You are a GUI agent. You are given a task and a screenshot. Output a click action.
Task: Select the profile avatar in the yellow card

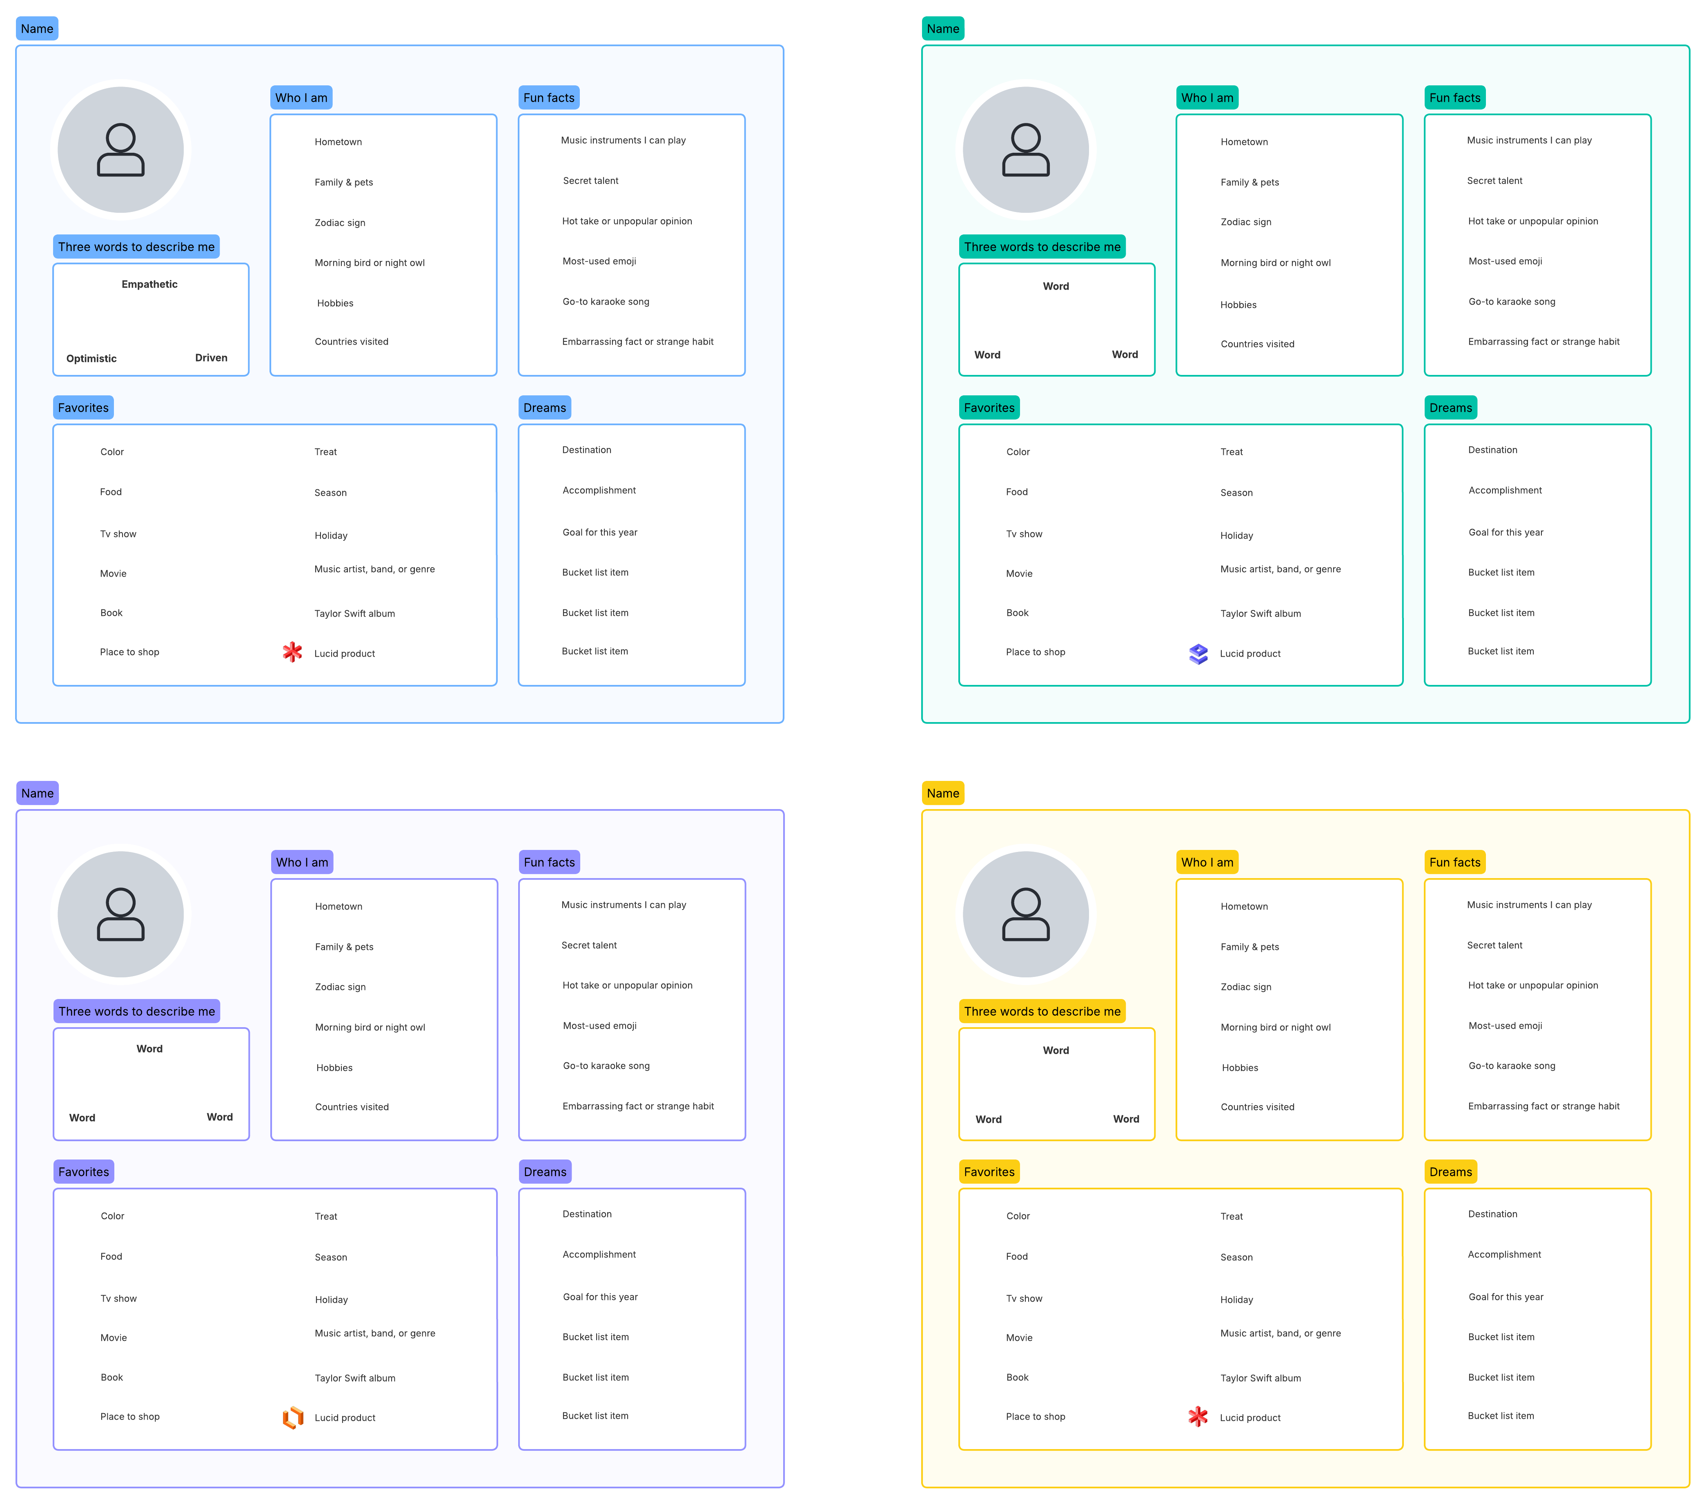[x=1026, y=914]
